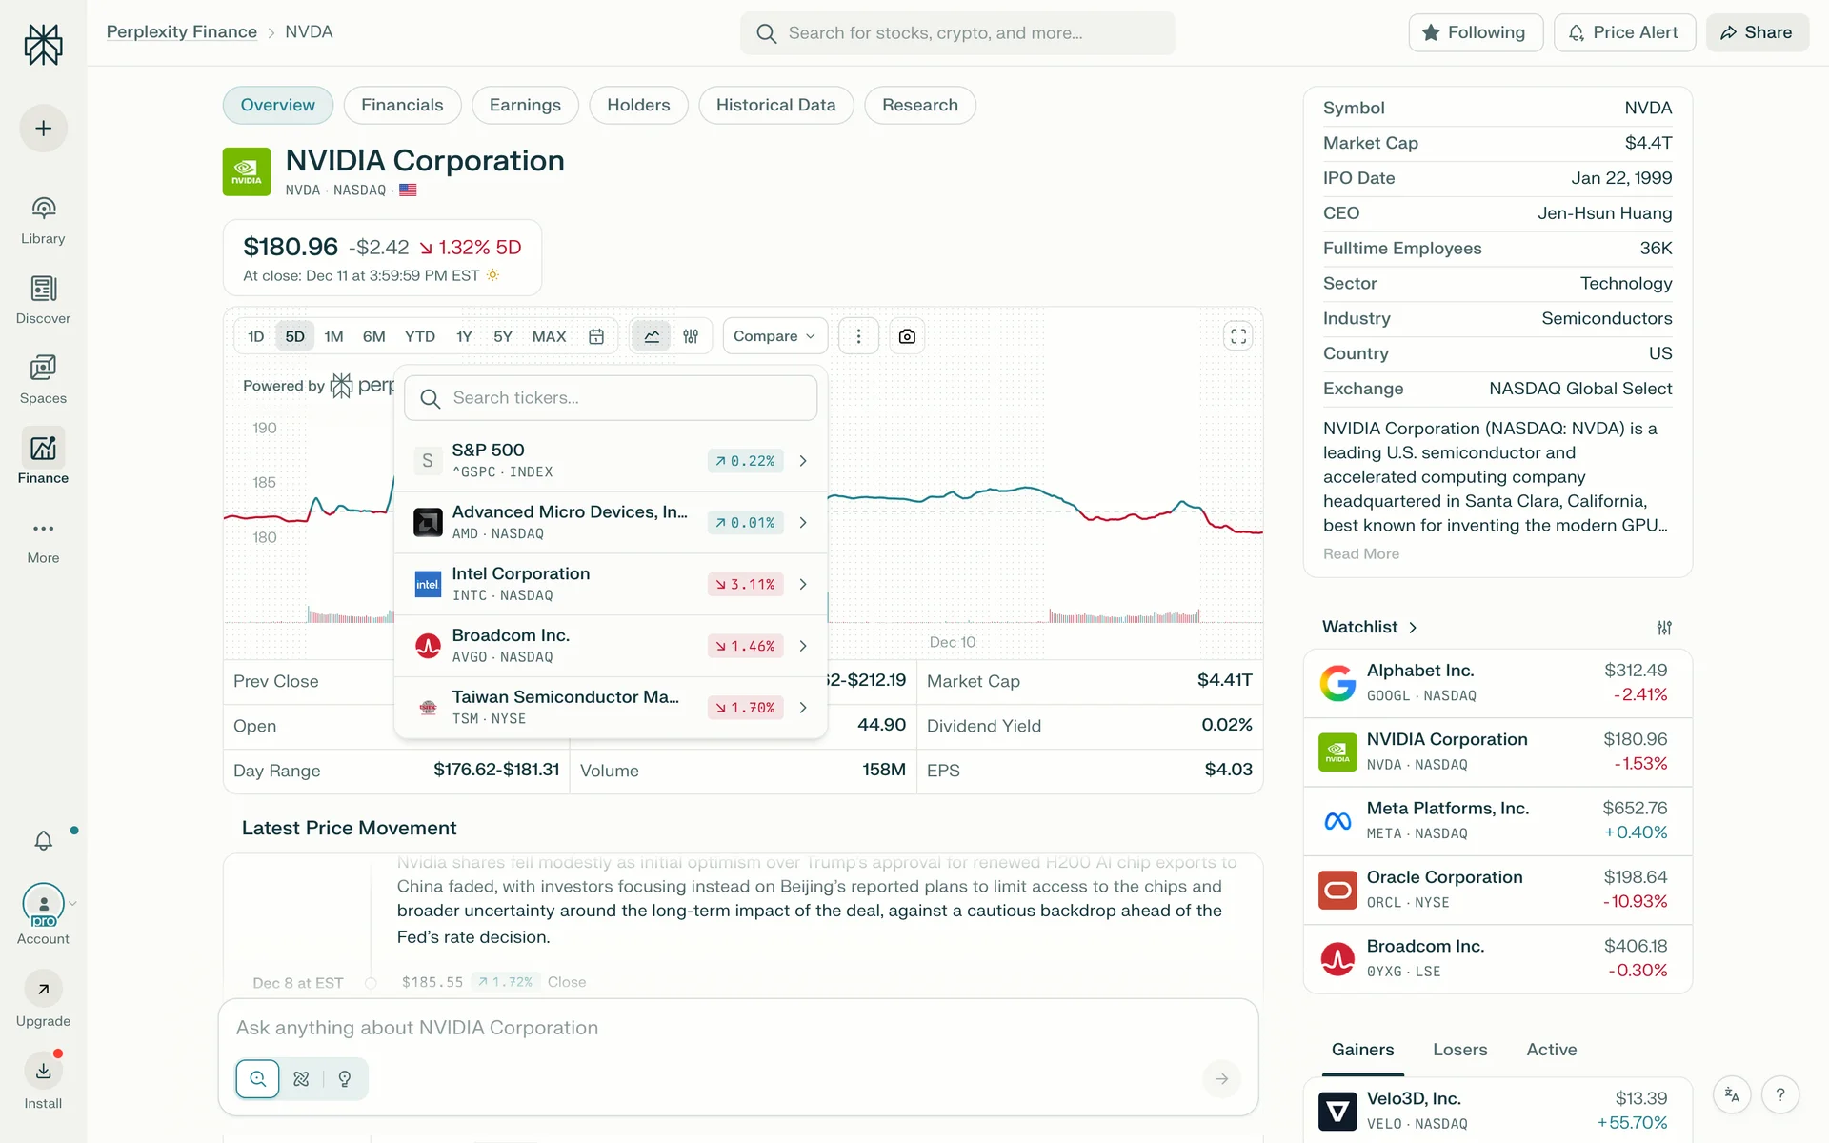Switch chart range to 1M
Image resolution: width=1829 pixels, height=1143 pixels.
pos(333,336)
